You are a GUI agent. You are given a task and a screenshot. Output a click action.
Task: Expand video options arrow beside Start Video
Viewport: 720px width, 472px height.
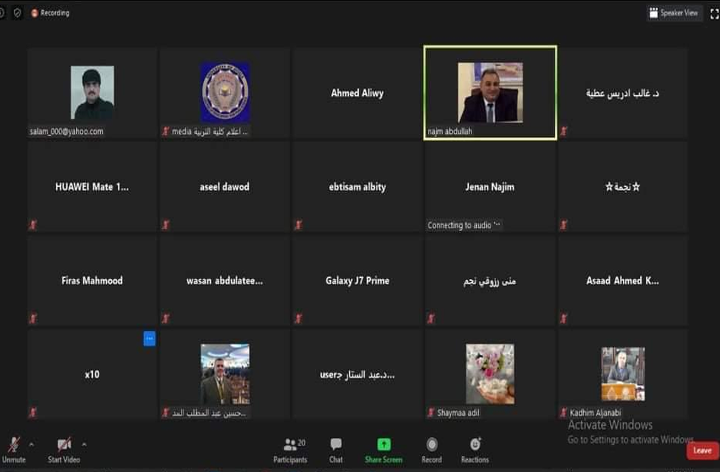(84, 444)
